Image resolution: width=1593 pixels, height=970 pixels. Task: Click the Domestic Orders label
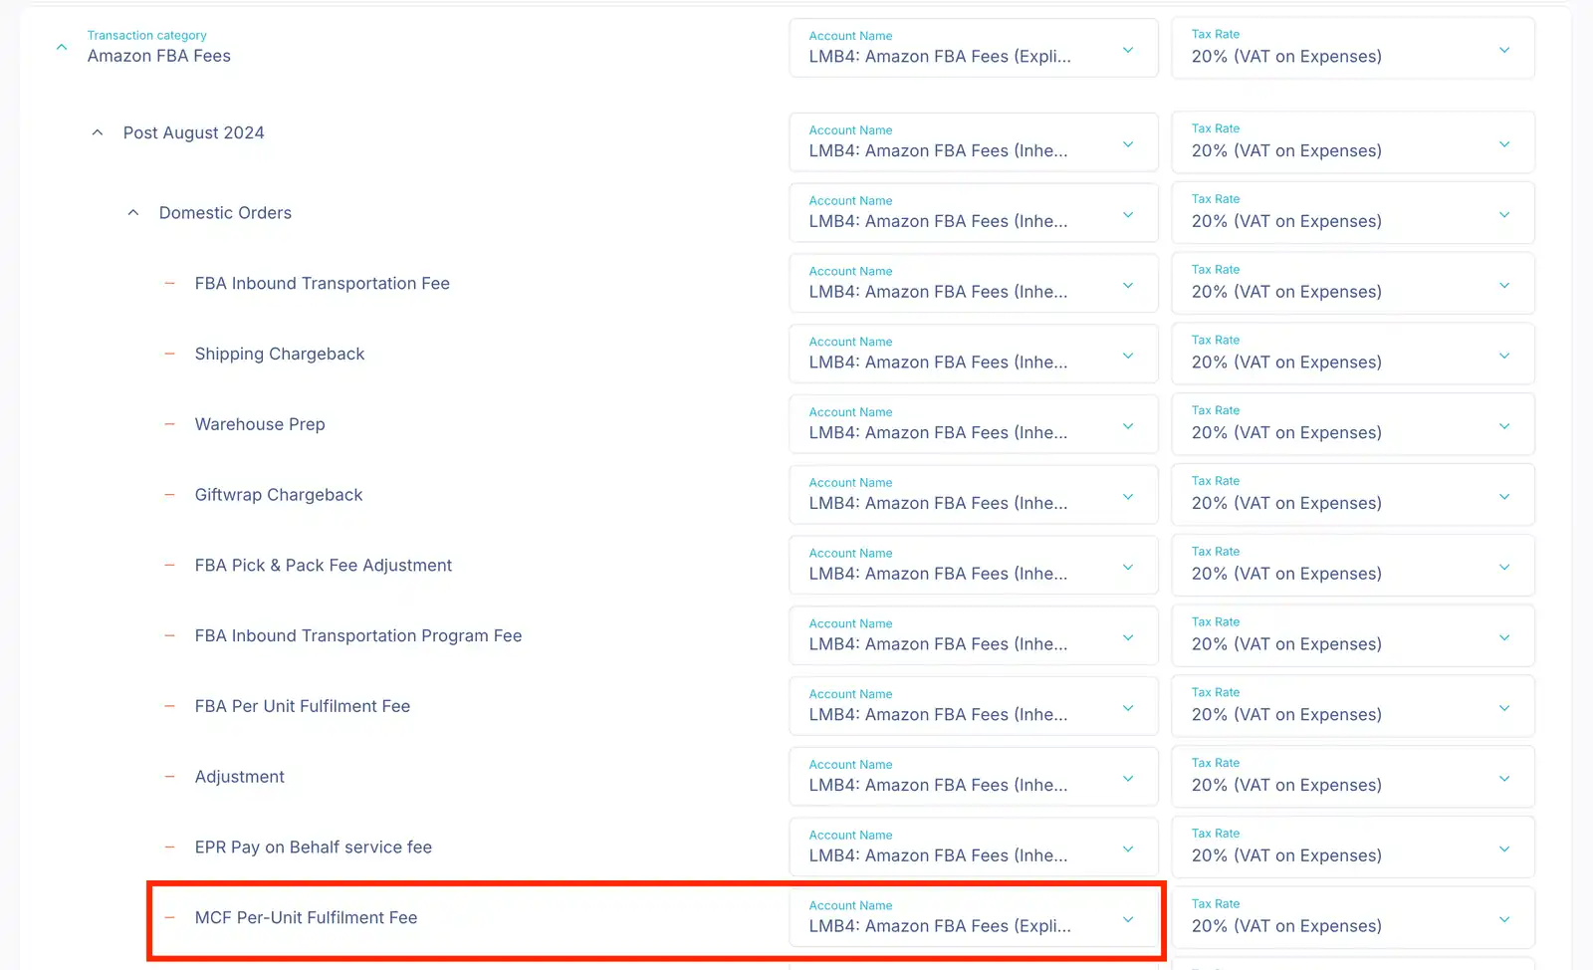[225, 212]
